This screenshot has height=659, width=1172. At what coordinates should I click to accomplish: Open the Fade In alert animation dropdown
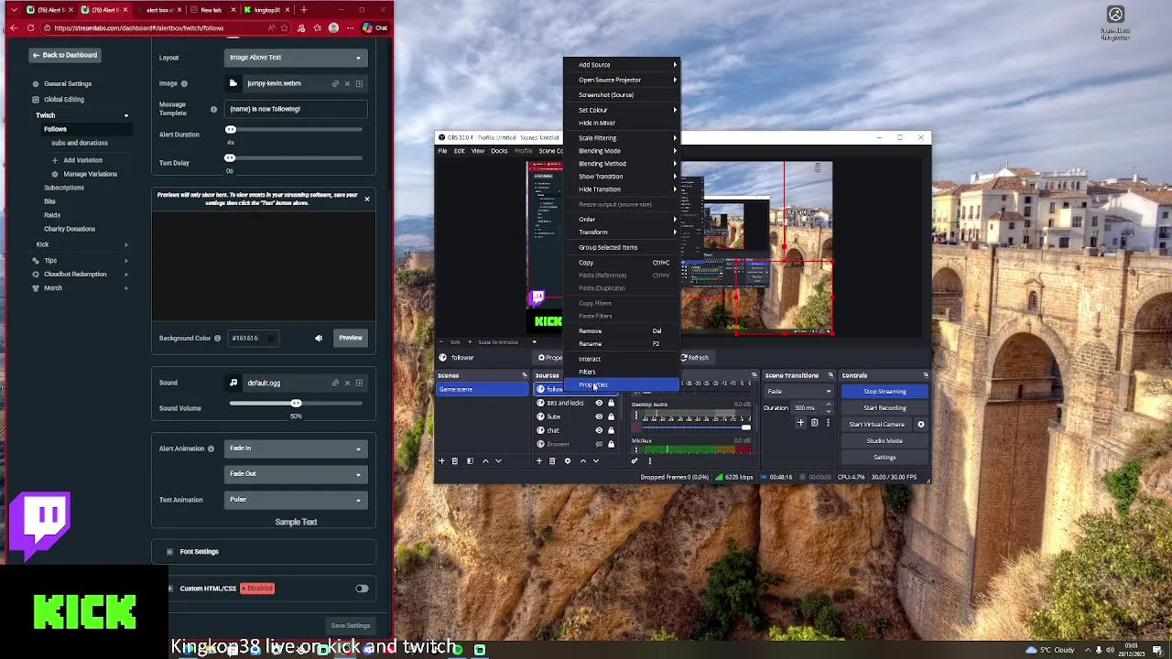click(296, 448)
